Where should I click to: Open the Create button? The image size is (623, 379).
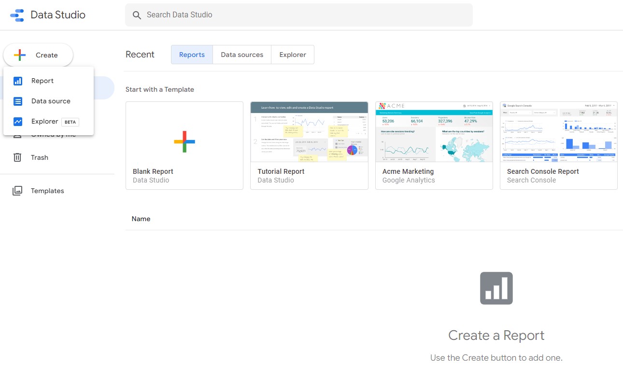coord(38,55)
